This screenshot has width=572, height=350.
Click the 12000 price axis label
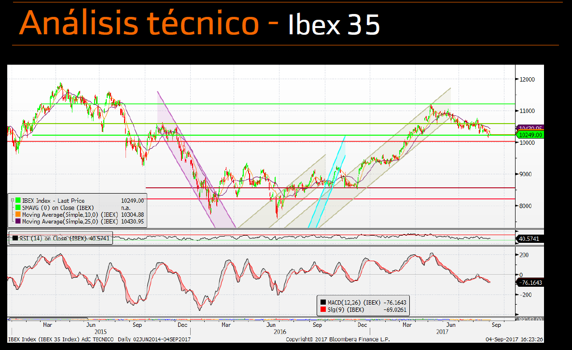click(527, 80)
